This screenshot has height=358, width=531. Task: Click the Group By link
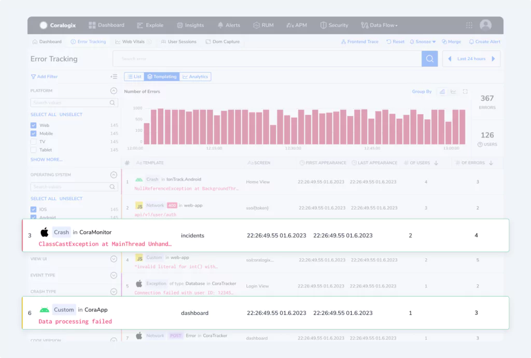pos(422,91)
